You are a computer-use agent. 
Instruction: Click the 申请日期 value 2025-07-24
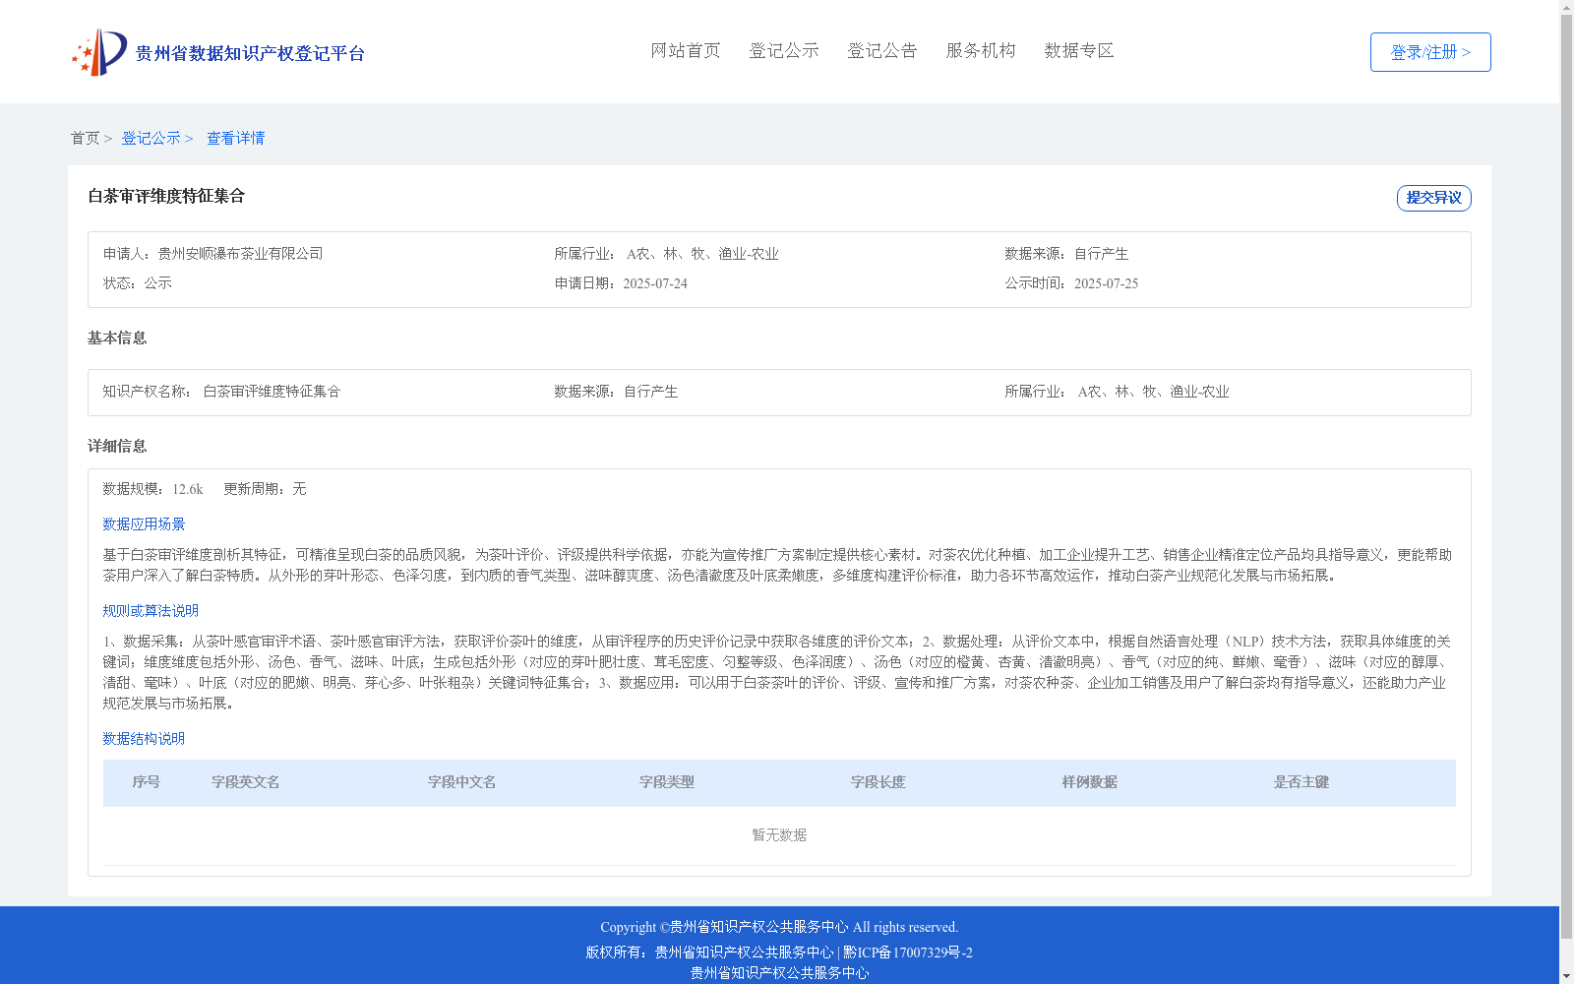[x=655, y=283]
